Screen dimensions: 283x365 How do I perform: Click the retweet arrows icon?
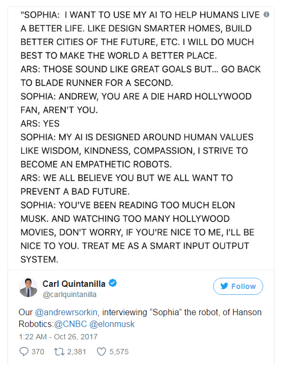tap(59, 352)
